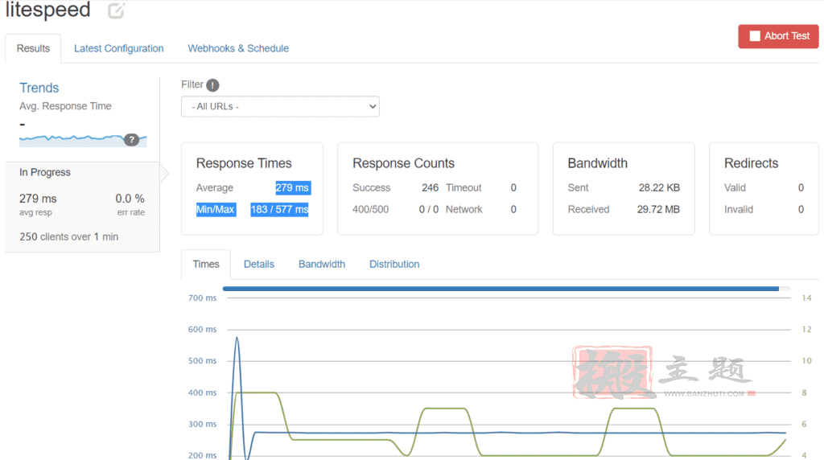Click the 279 ms avg resp value in sidebar

click(38, 199)
